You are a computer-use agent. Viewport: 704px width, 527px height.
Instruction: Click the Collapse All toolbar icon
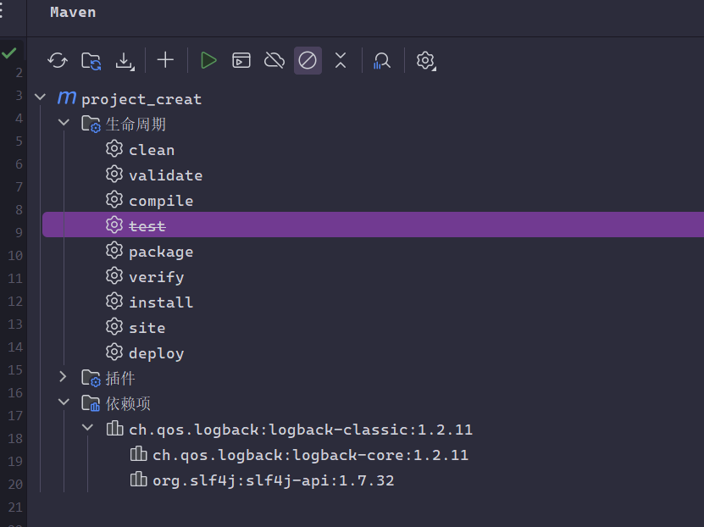tap(341, 60)
